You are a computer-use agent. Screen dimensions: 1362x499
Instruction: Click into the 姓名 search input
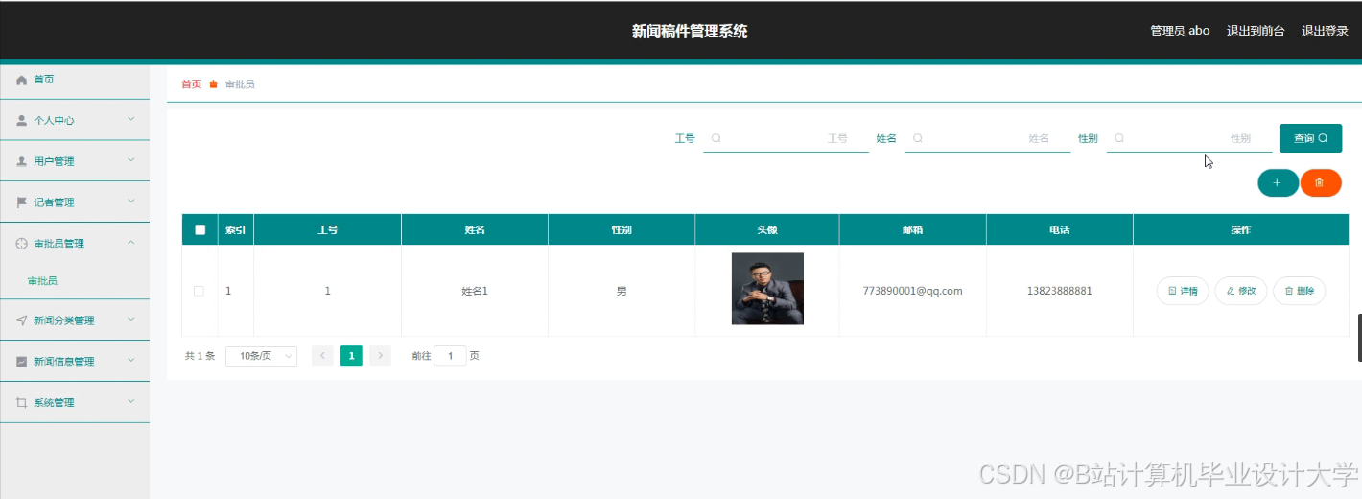(x=988, y=138)
